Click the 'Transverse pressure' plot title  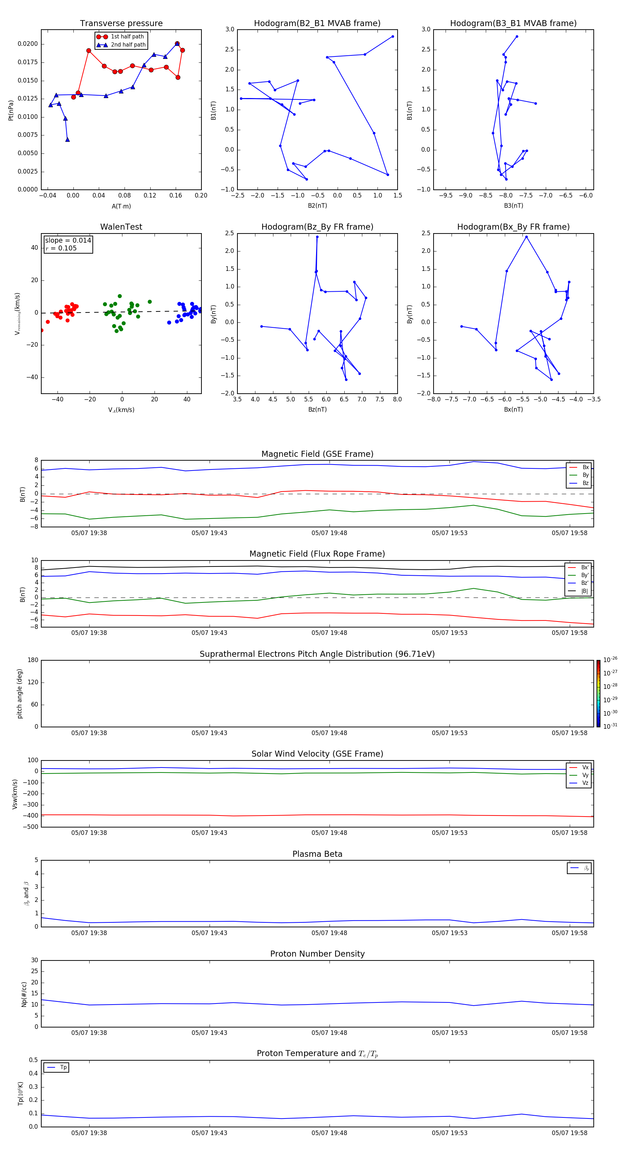121,24
